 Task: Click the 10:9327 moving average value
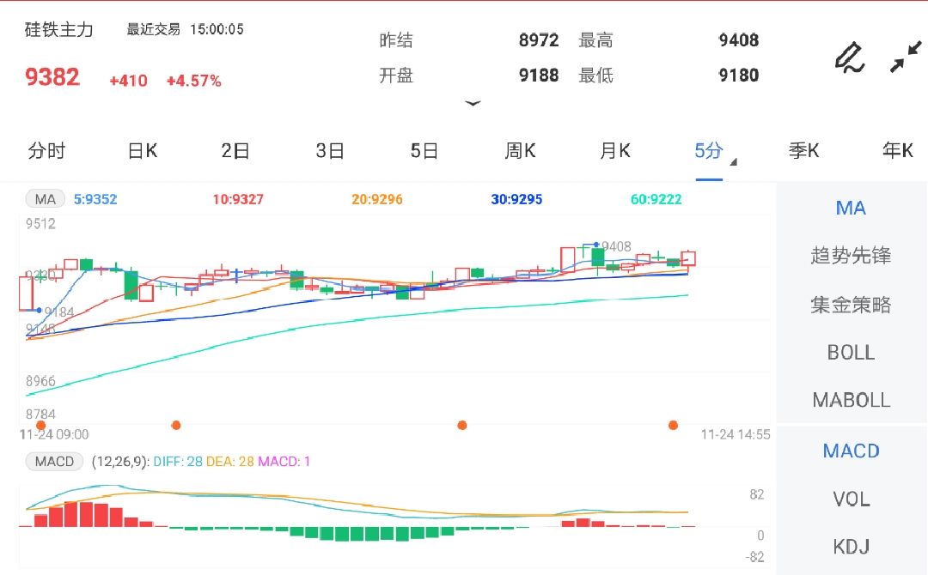(x=238, y=199)
